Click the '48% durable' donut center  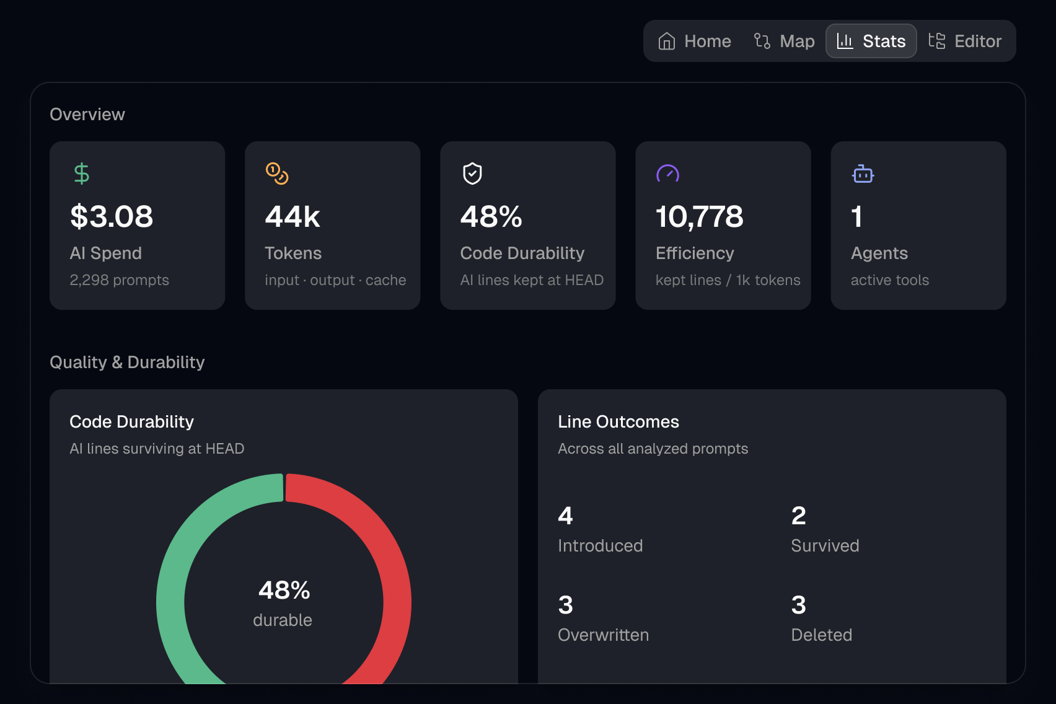click(x=283, y=603)
